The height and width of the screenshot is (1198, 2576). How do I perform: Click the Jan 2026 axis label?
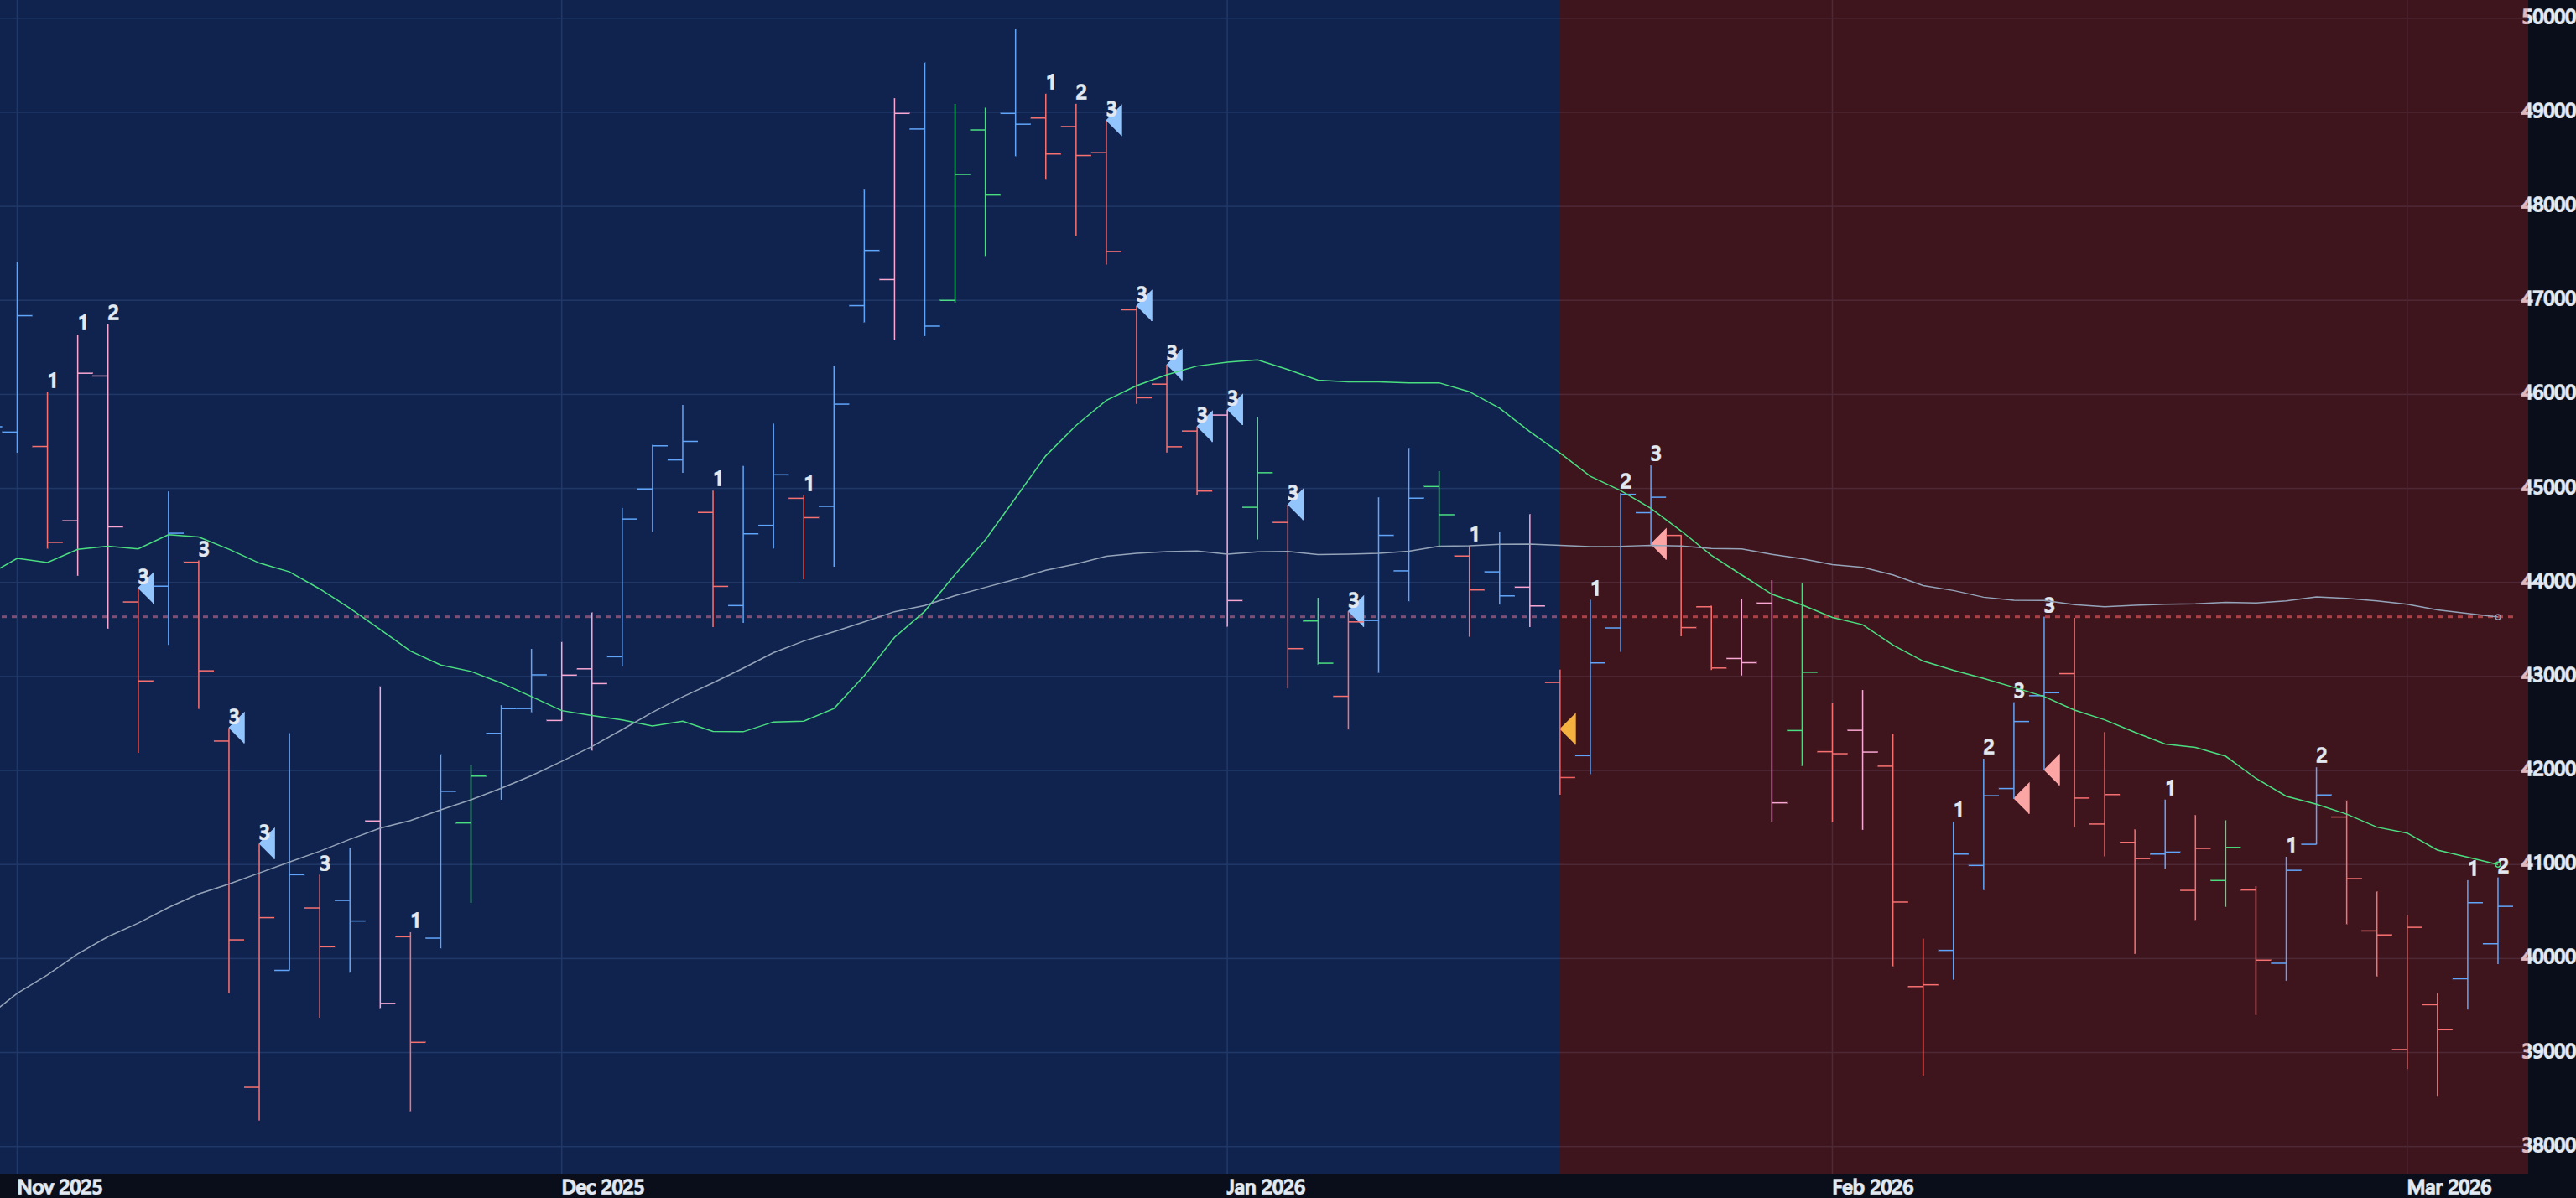pos(1266,1186)
